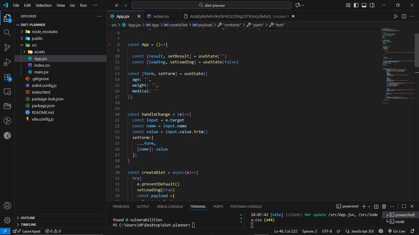Open the Manage gear icon
The width and height of the screenshot is (419, 235).
tap(7, 220)
